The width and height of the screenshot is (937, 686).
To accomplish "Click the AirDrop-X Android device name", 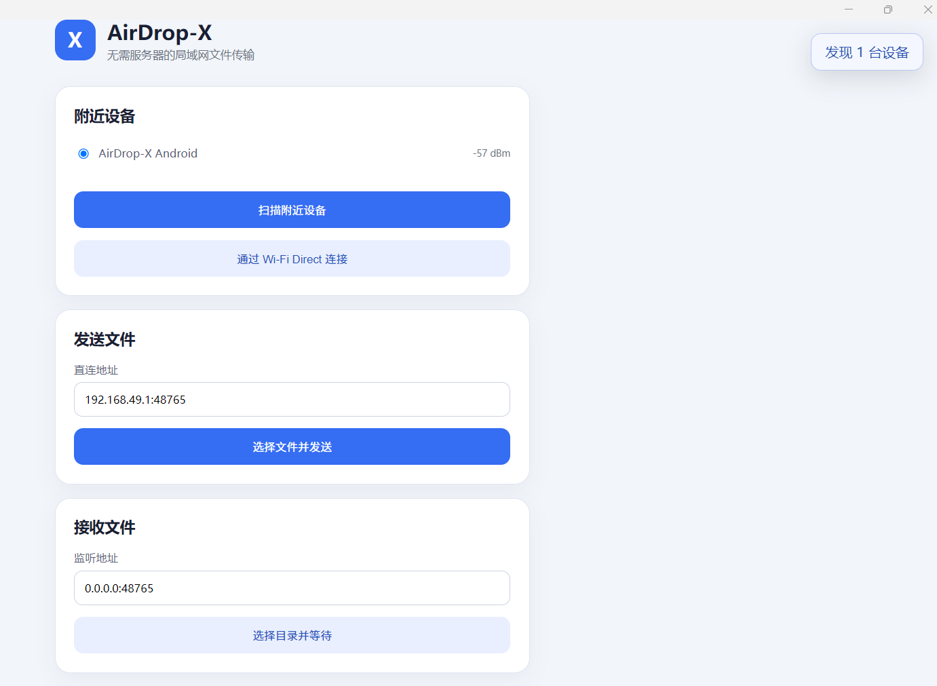I will 148,153.
